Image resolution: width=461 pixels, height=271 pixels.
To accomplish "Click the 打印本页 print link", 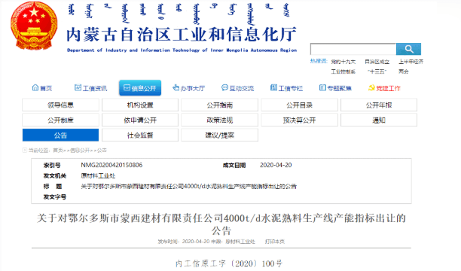I will pyautogui.click(x=275, y=242).
